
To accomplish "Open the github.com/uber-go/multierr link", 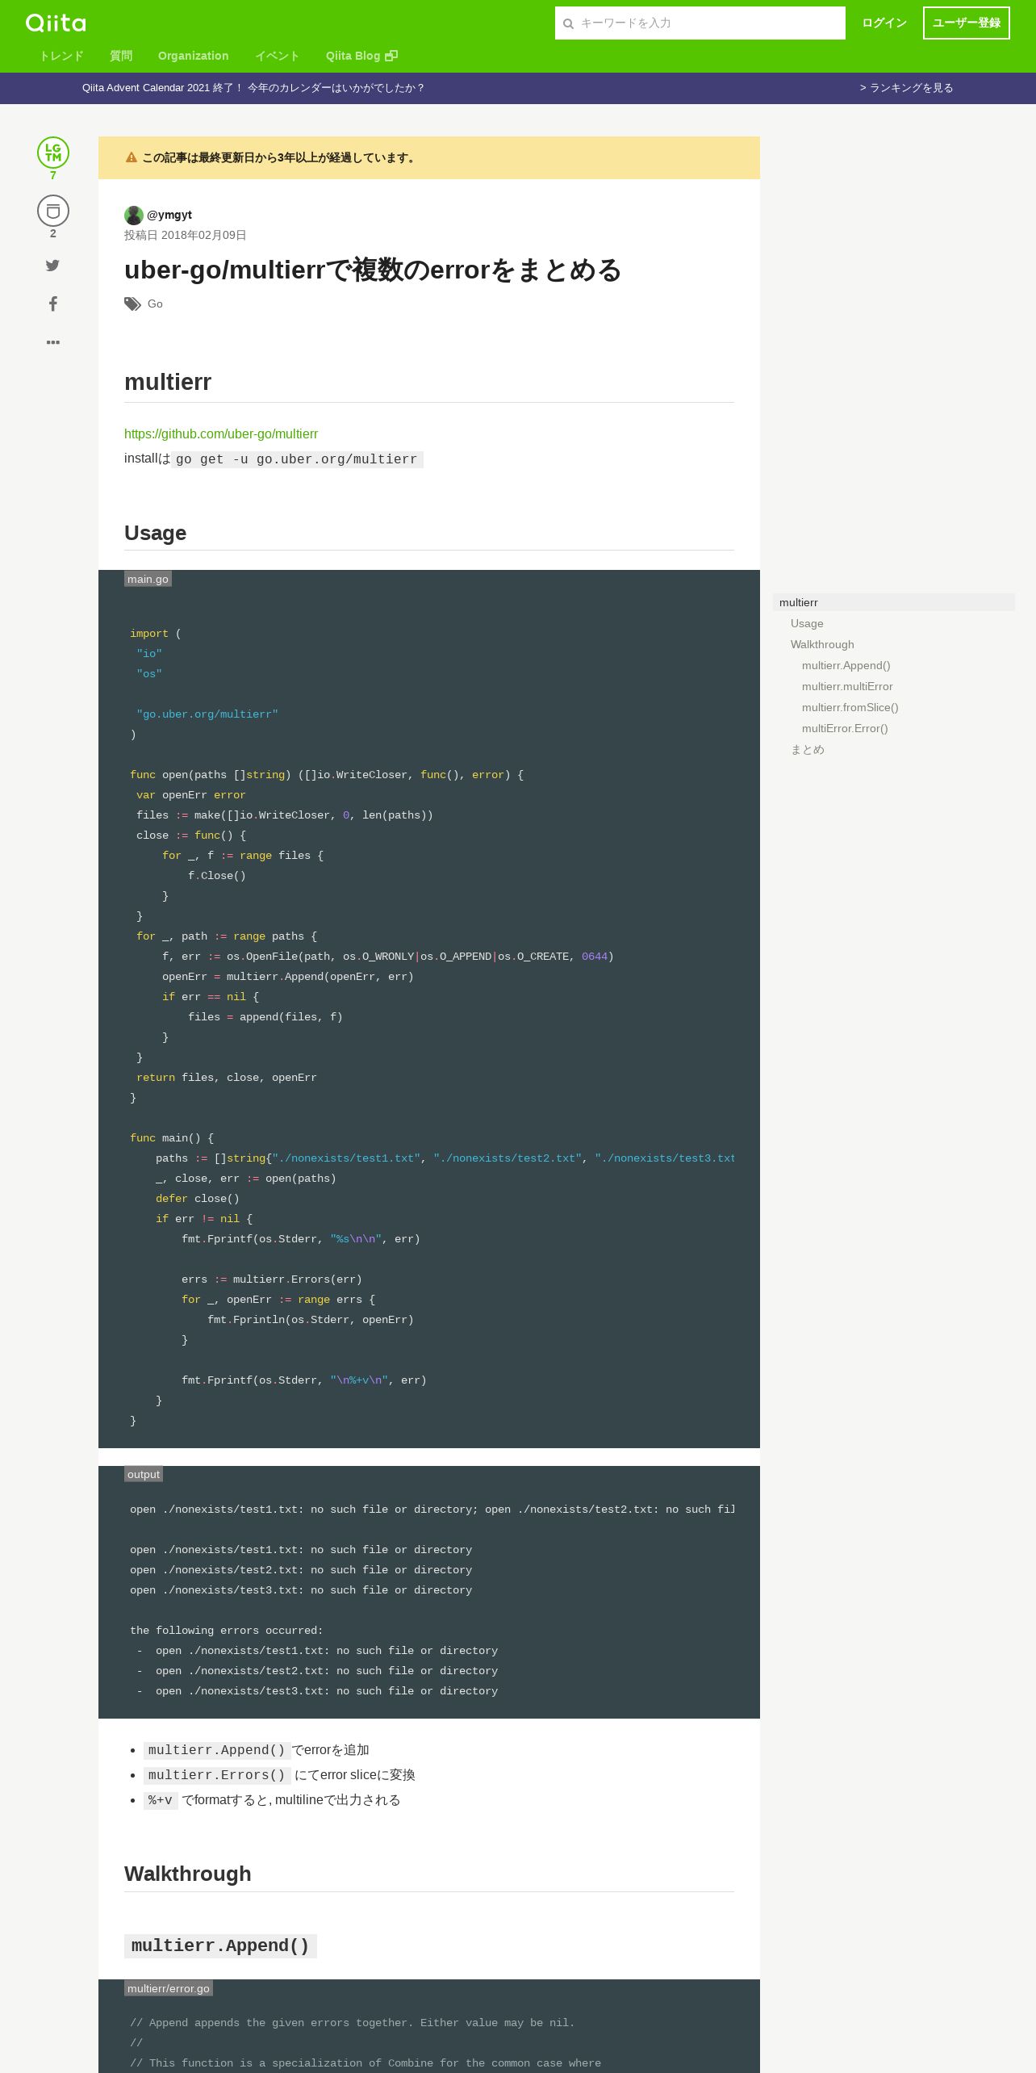I will coord(221,433).
